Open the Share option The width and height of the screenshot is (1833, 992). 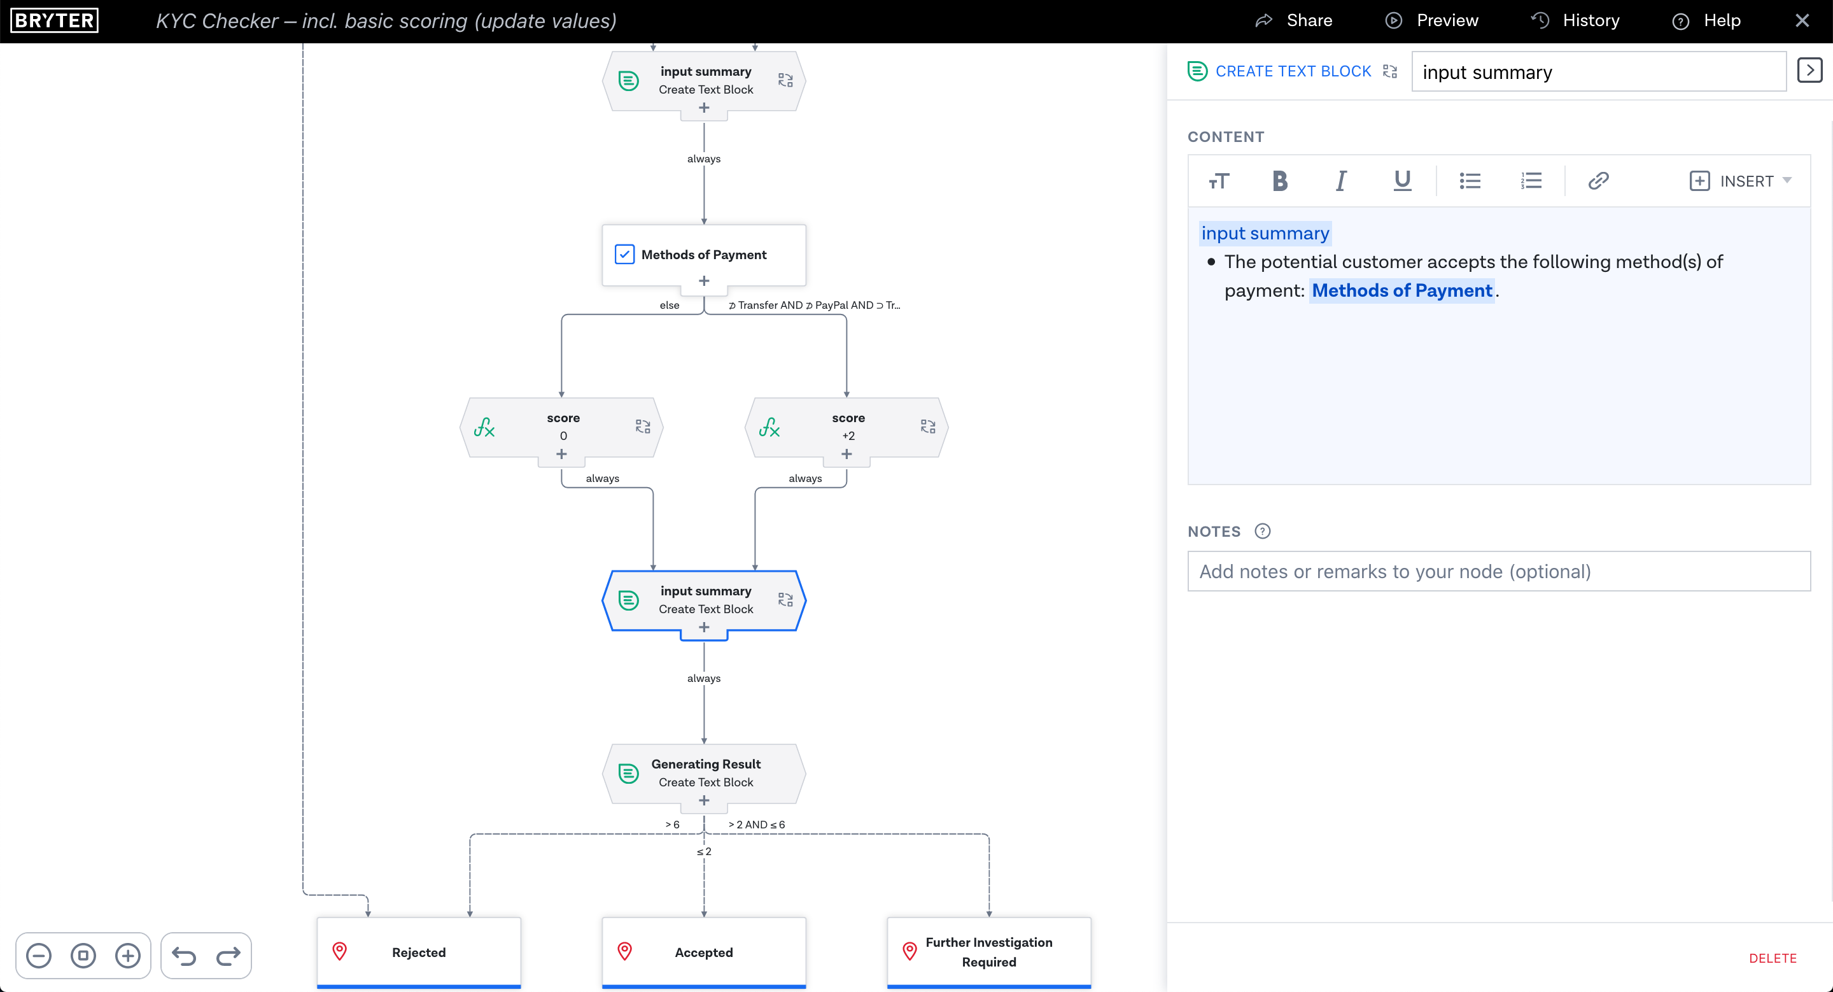point(1294,20)
